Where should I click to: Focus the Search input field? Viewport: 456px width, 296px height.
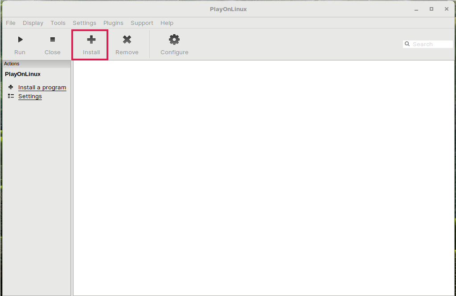click(428, 44)
